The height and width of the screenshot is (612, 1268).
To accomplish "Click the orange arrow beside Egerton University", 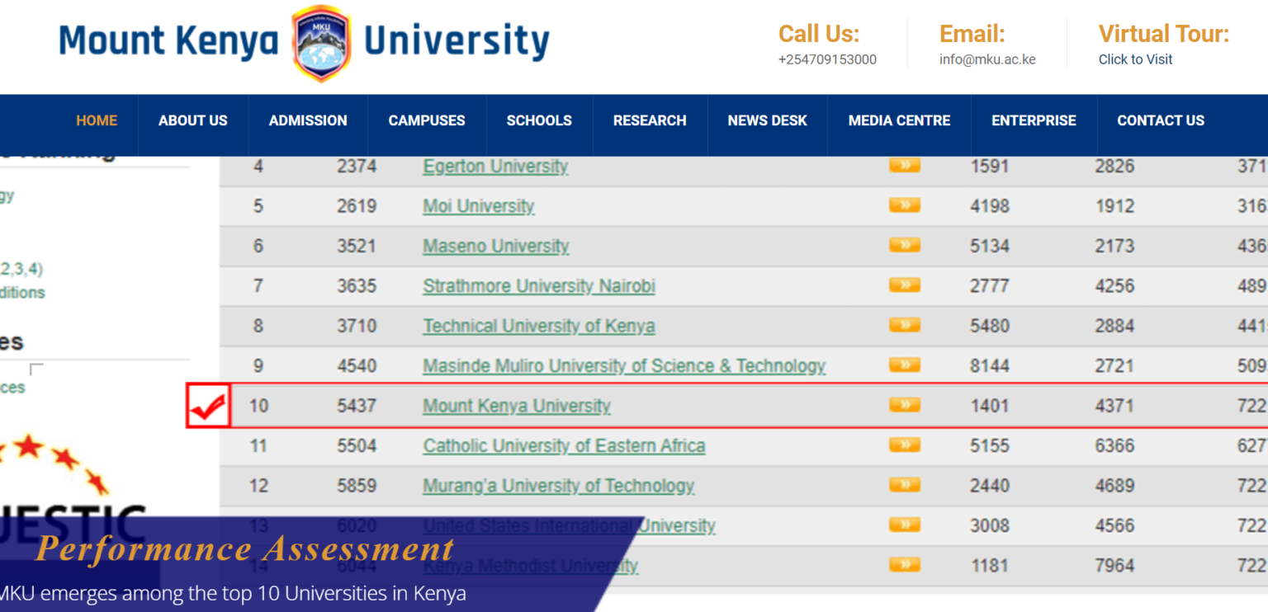I will click(904, 165).
